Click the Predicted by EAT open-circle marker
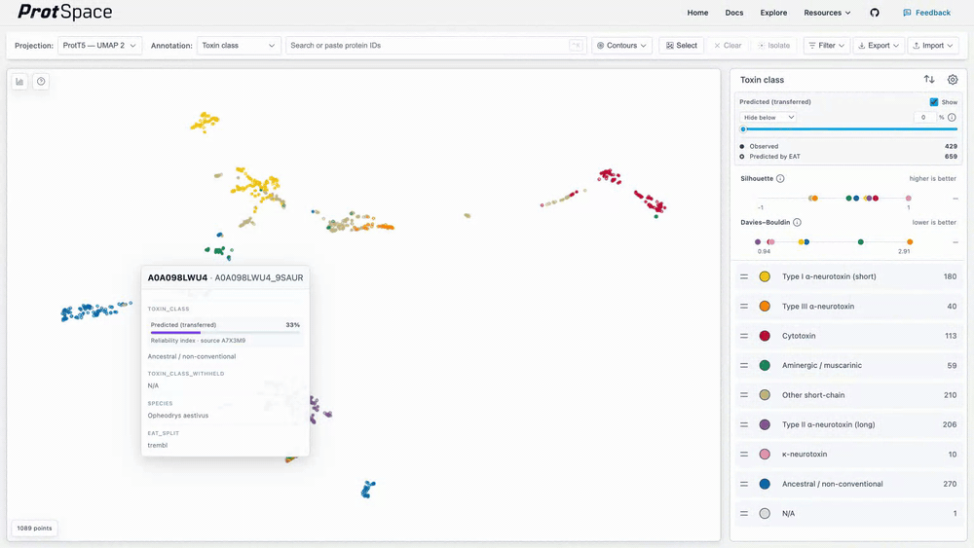Viewport: 974px width, 548px height. 742,157
